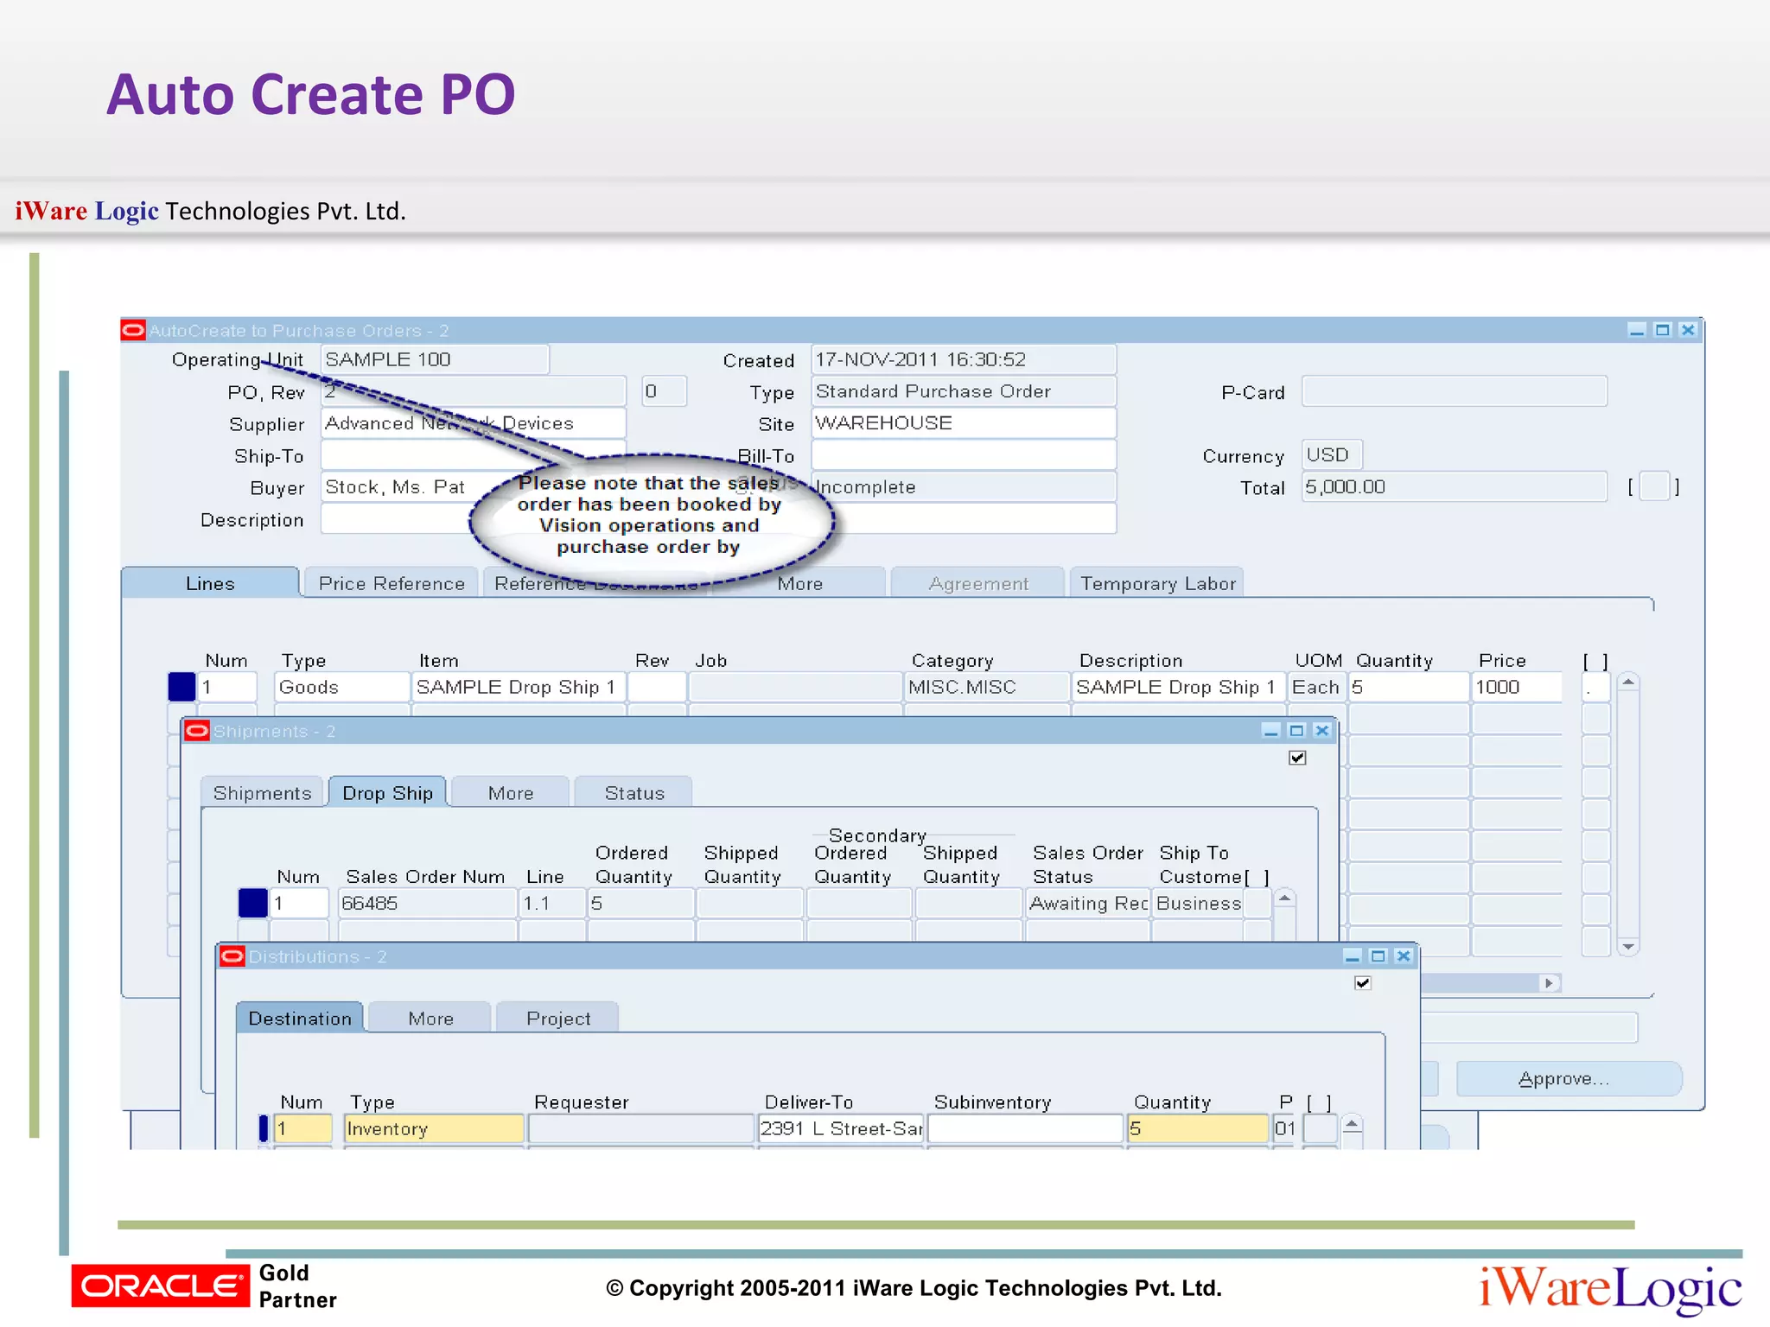The height and width of the screenshot is (1327, 1770).
Task: Select the Agreement tab
Action: [978, 583]
